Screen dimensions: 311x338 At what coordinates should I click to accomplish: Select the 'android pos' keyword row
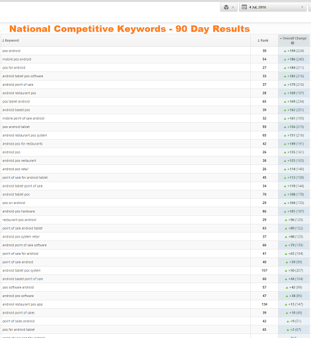click(11, 152)
